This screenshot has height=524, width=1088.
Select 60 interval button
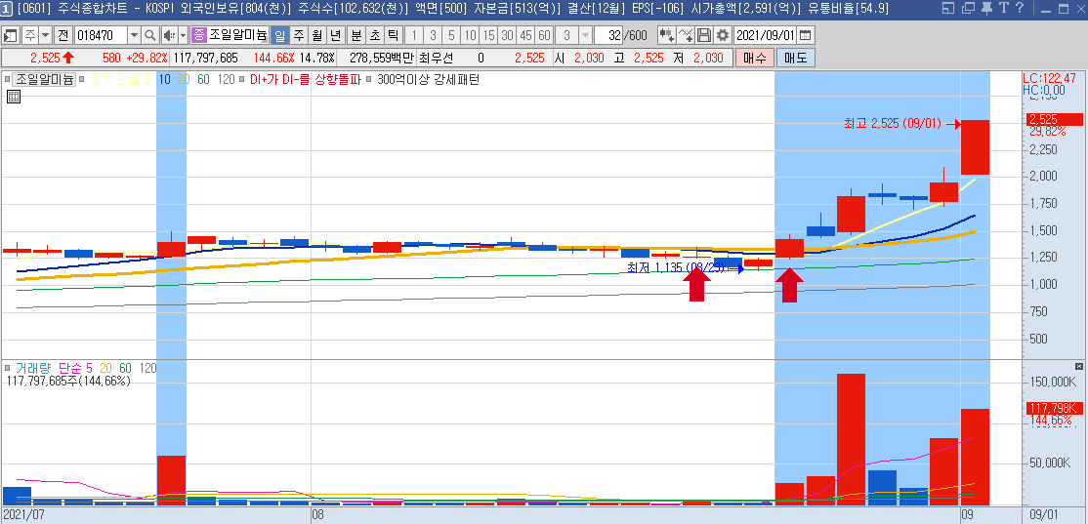coord(545,35)
